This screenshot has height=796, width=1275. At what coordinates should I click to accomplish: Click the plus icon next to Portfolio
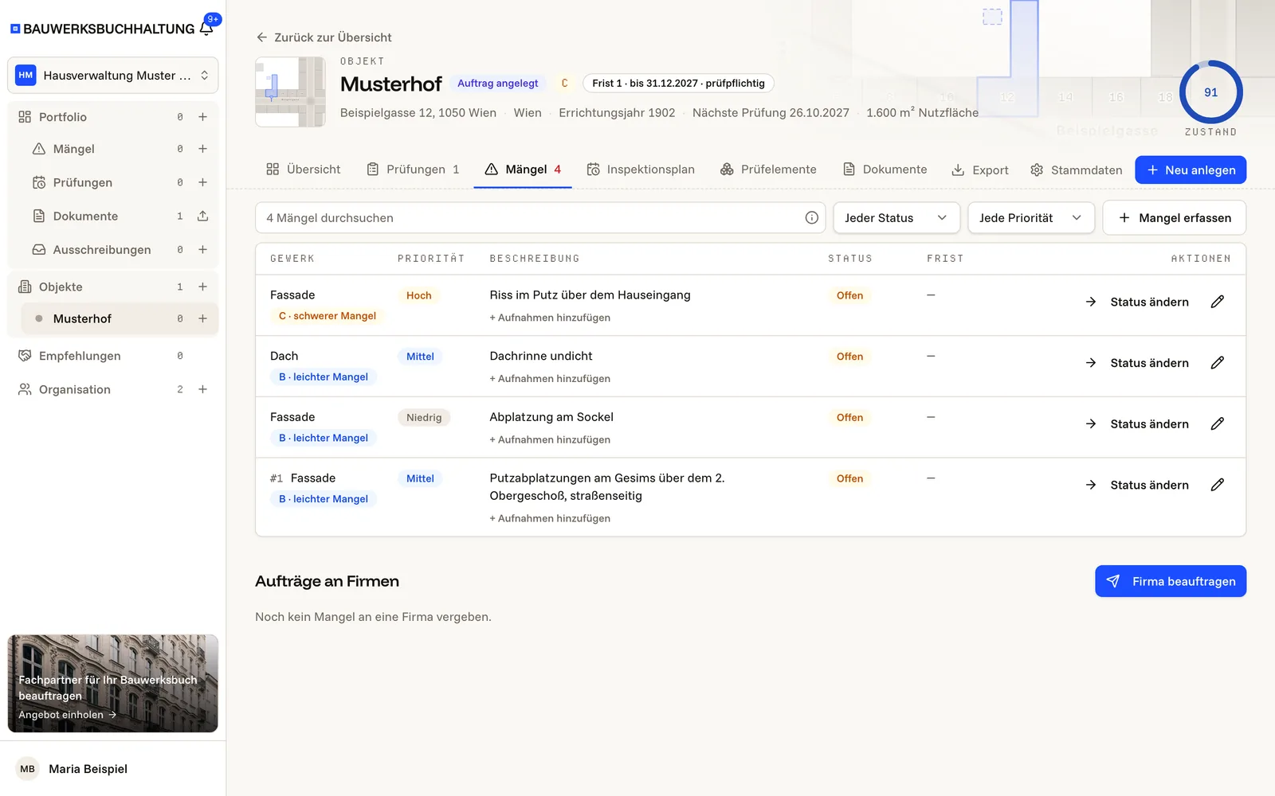pos(202,117)
